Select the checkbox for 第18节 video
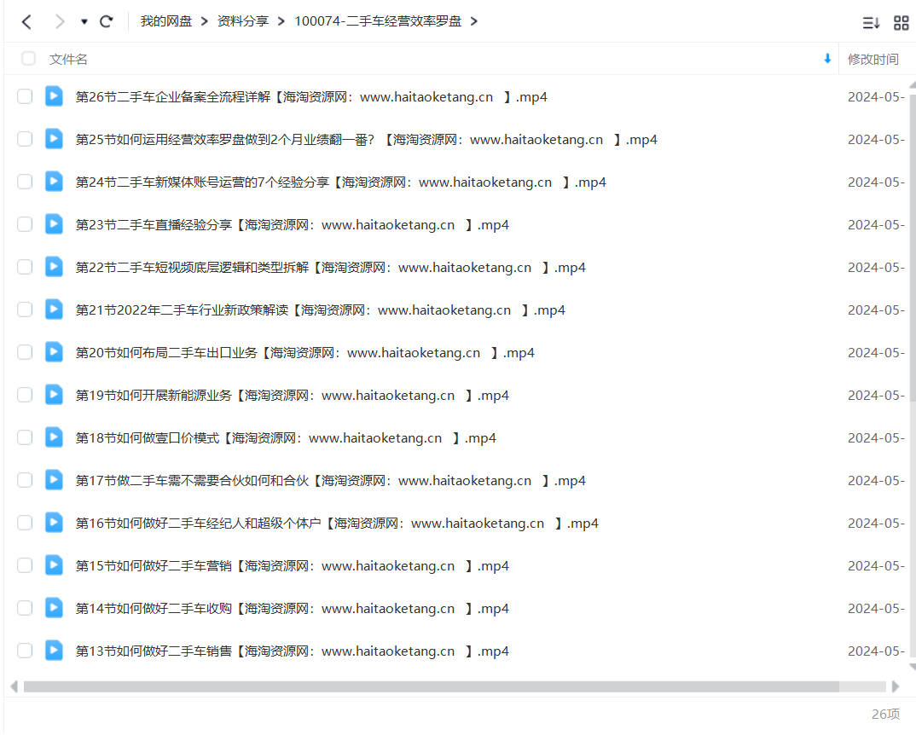Screen dimensions: 916x735 coord(25,437)
